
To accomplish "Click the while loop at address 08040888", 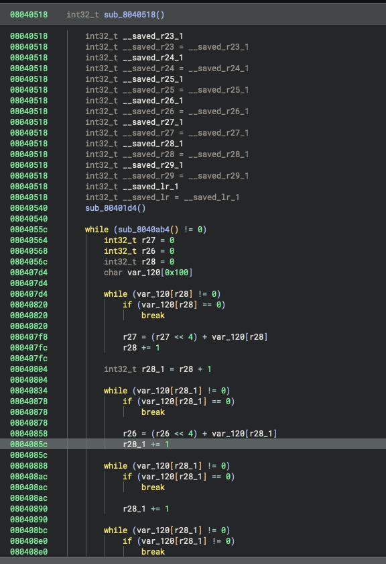I will 167,466.
